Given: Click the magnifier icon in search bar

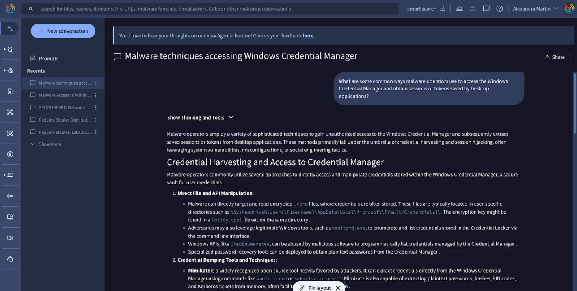Looking at the screenshot, I should point(31,9).
